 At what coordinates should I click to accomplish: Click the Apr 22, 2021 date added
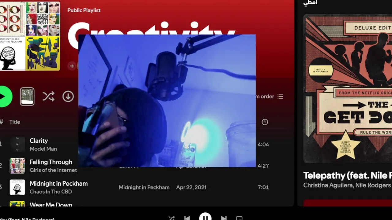click(x=191, y=188)
